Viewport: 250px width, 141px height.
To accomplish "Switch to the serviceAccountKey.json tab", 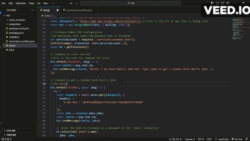I will coord(79,10).
